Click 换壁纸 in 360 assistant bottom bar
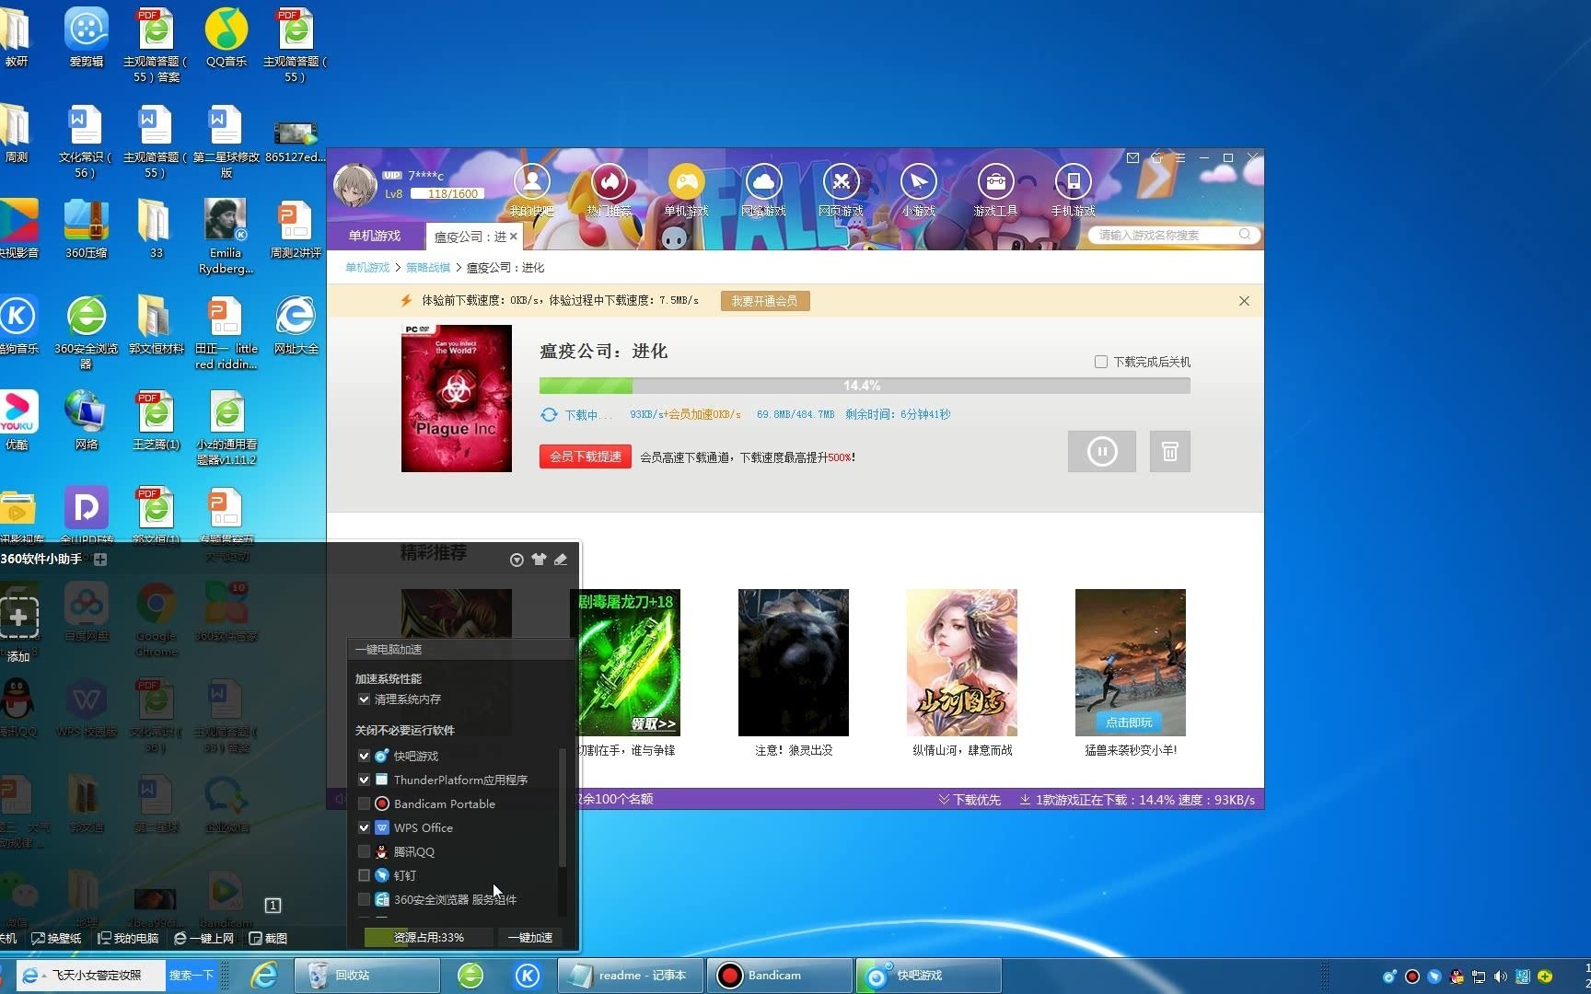Viewport: 1591px width, 994px height. pos(57,938)
